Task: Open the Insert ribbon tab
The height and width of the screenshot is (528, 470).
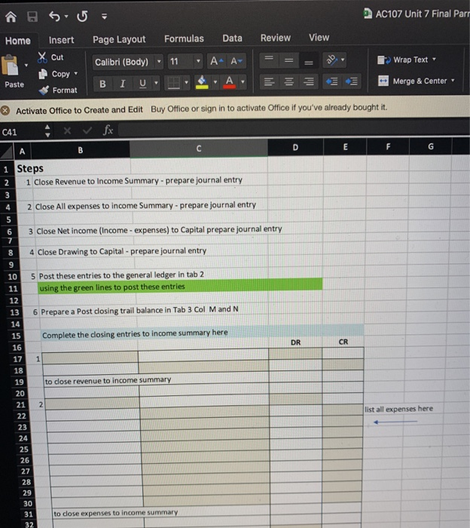Action: pos(61,40)
